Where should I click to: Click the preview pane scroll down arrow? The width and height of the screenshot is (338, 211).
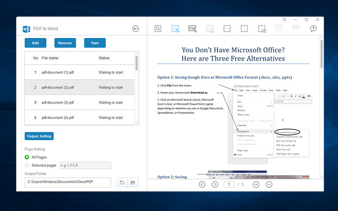322,177
